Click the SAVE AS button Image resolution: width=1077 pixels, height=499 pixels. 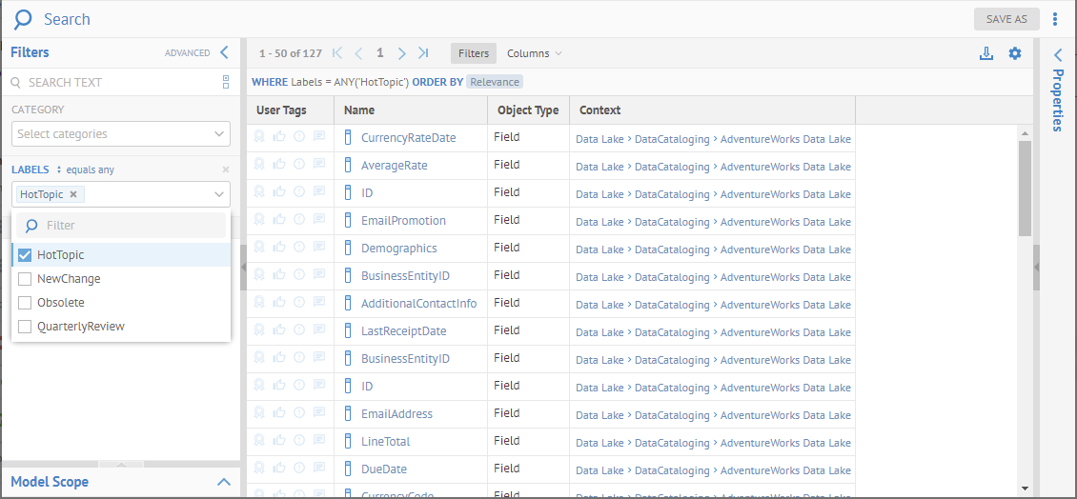coord(1006,19)
